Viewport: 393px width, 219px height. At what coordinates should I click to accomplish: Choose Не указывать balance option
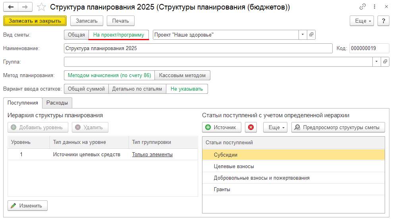187,89
